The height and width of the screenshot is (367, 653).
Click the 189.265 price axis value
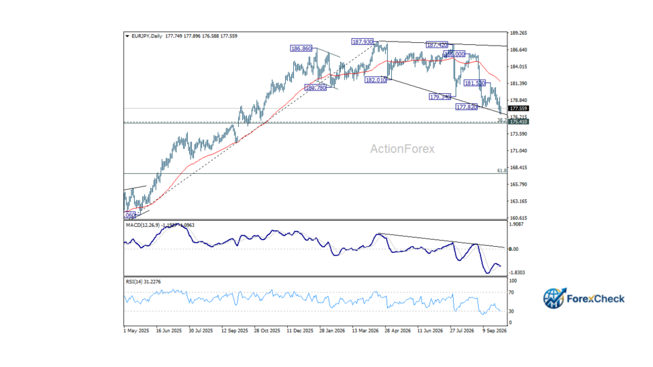click(518, 33)
